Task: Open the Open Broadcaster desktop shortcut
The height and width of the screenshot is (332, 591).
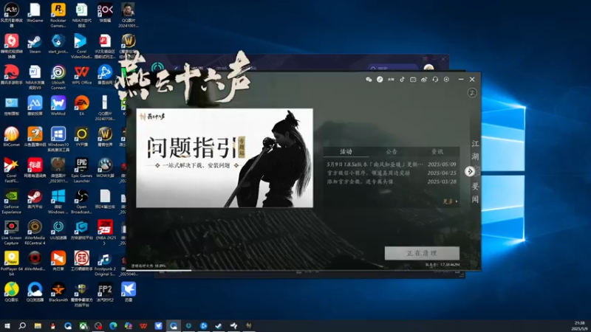Action: 81,201
